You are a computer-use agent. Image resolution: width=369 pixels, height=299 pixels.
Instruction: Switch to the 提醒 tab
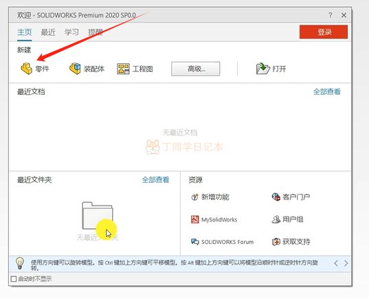point(96,32)
